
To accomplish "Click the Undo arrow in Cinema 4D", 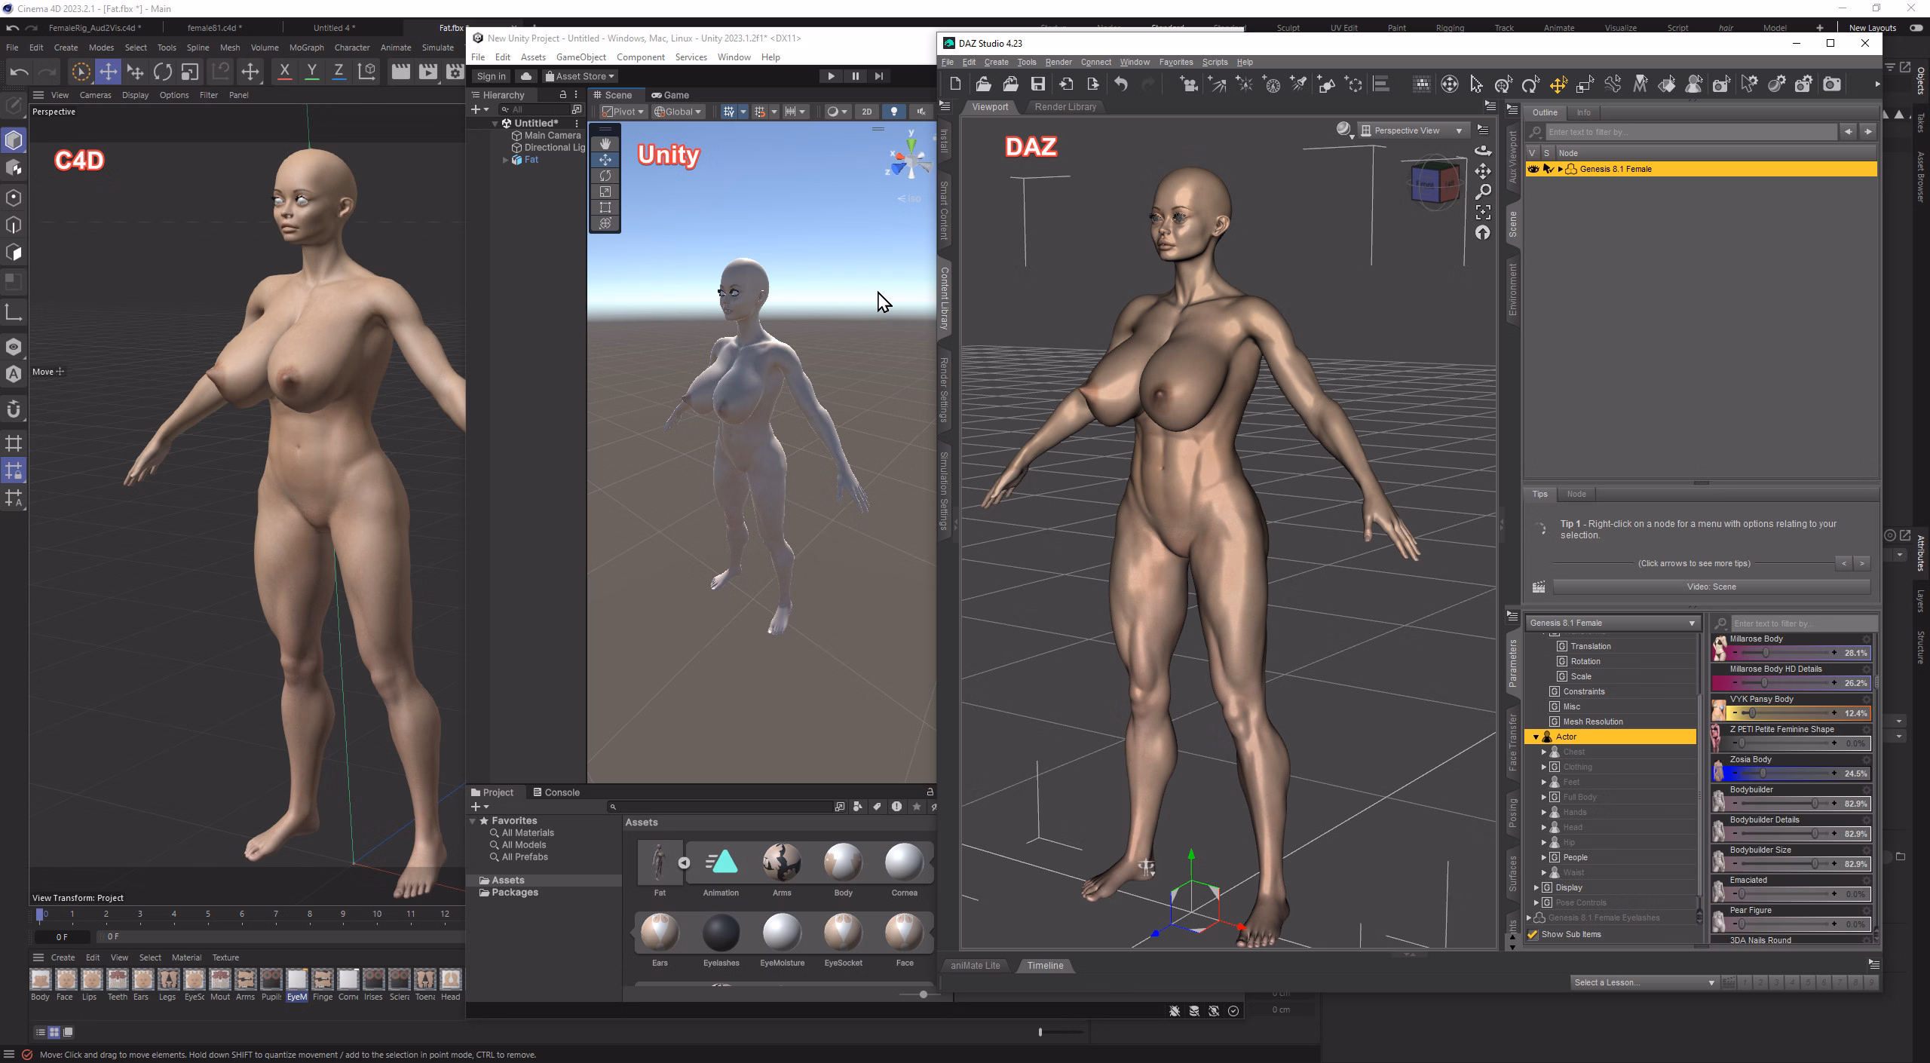I will (20, 72).
